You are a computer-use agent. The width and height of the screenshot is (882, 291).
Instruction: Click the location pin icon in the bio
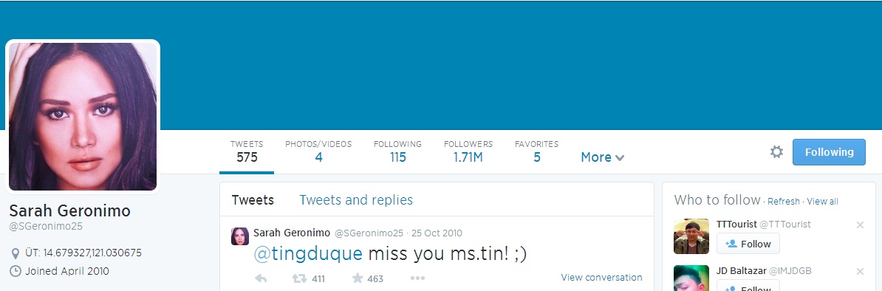click(16, 253)
